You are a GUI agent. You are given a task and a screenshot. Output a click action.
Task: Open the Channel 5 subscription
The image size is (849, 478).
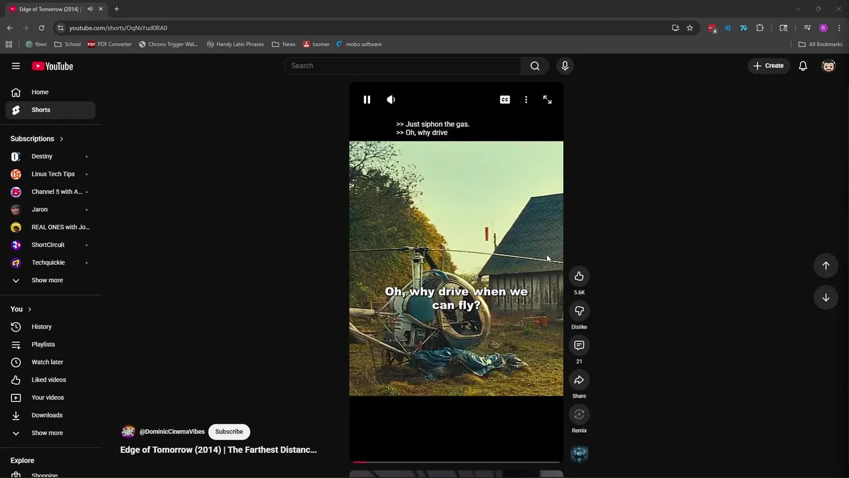tap(50, 192)
